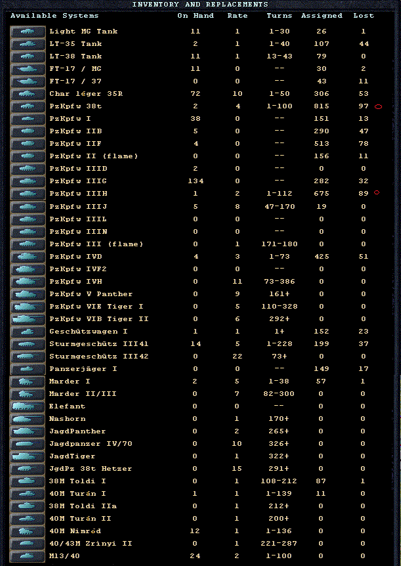Click the PzKpfw IIIN name text
The width and height of the screenshot is (401, 566).
click(x=78, y=231)
